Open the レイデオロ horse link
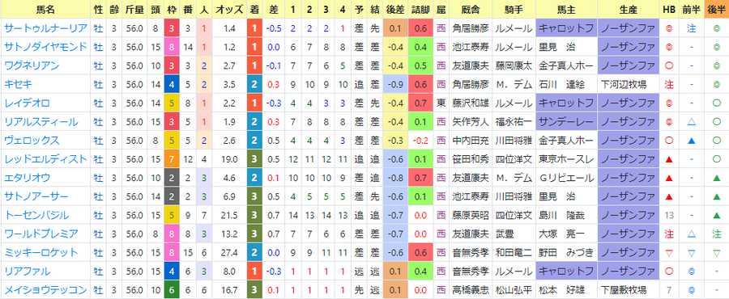The height and width of the screenshot is (299, 729). 27,103
